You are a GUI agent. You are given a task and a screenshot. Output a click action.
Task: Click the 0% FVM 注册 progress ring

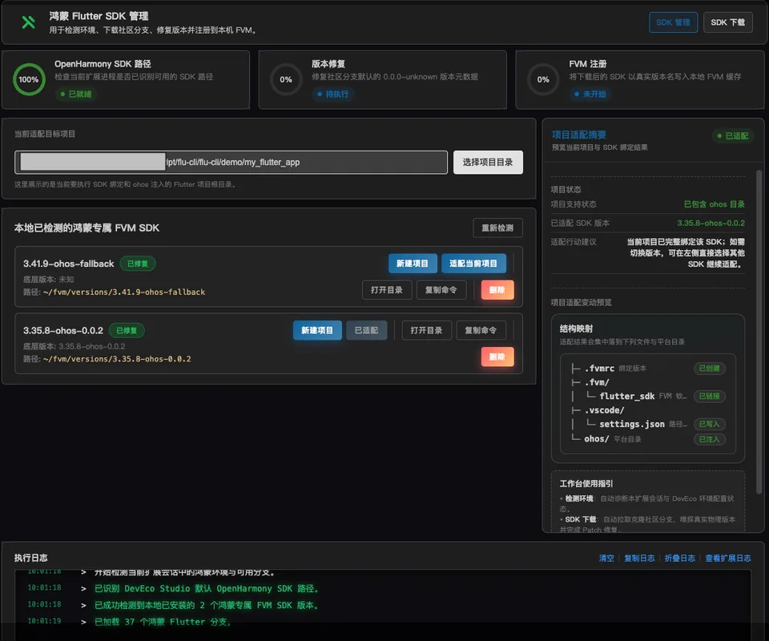[x=543, y=79]
